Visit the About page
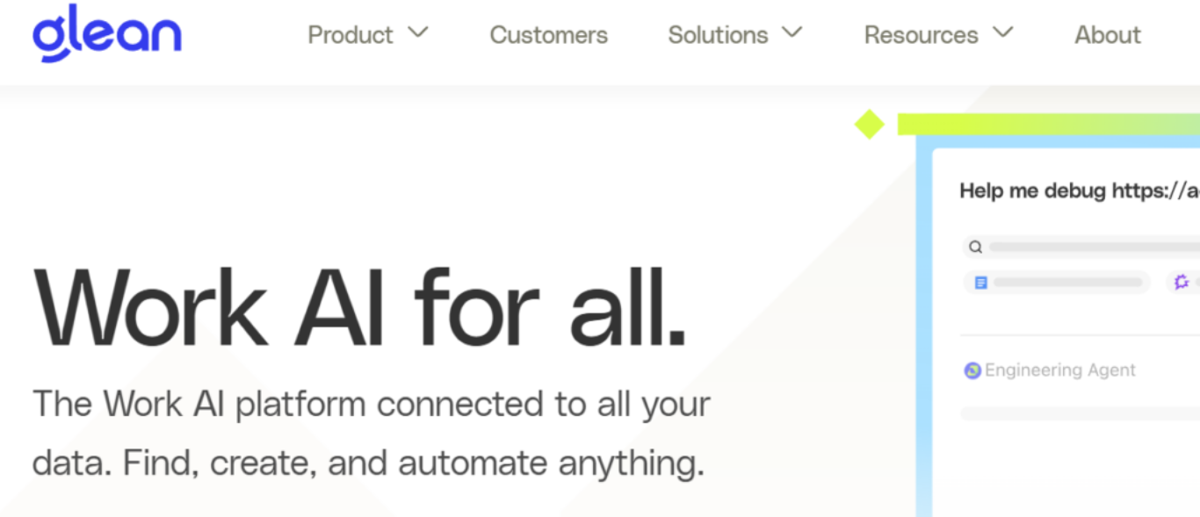The image size is (1200, 517). click(1108, 35)
